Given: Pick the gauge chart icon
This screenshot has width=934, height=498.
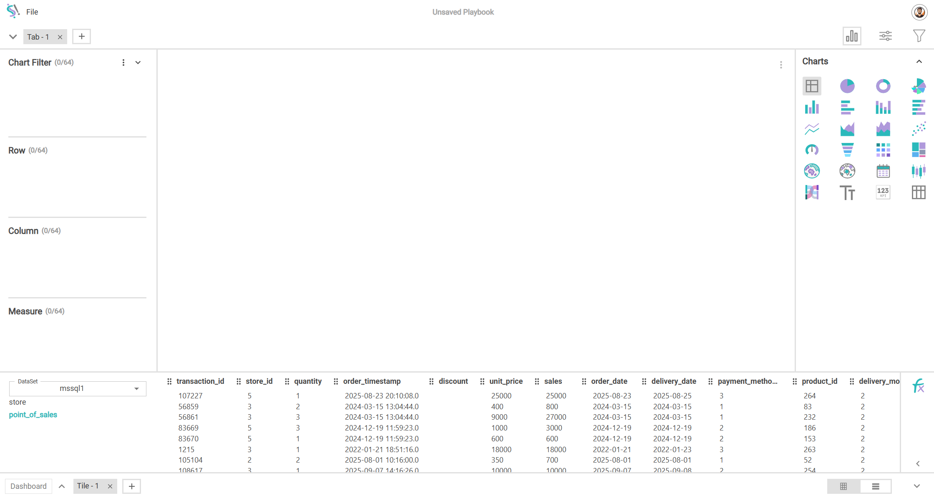Looking at the screenshot, I should [812, 150].
